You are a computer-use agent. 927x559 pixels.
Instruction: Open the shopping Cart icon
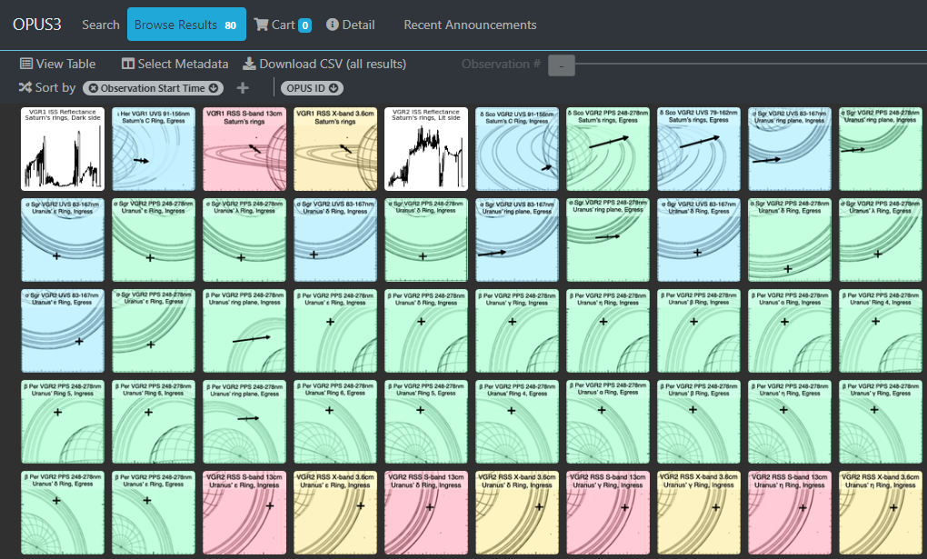click(x=261, y=25)
